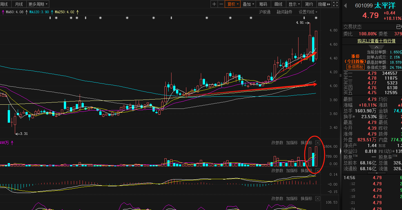Viewport: 402px width, 210px height.
Task: Click the 交易状态 label
Action: click(352, 27)
